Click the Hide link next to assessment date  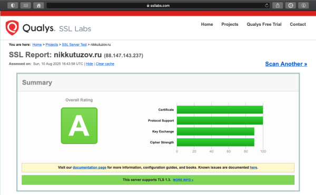pos(90,64)
